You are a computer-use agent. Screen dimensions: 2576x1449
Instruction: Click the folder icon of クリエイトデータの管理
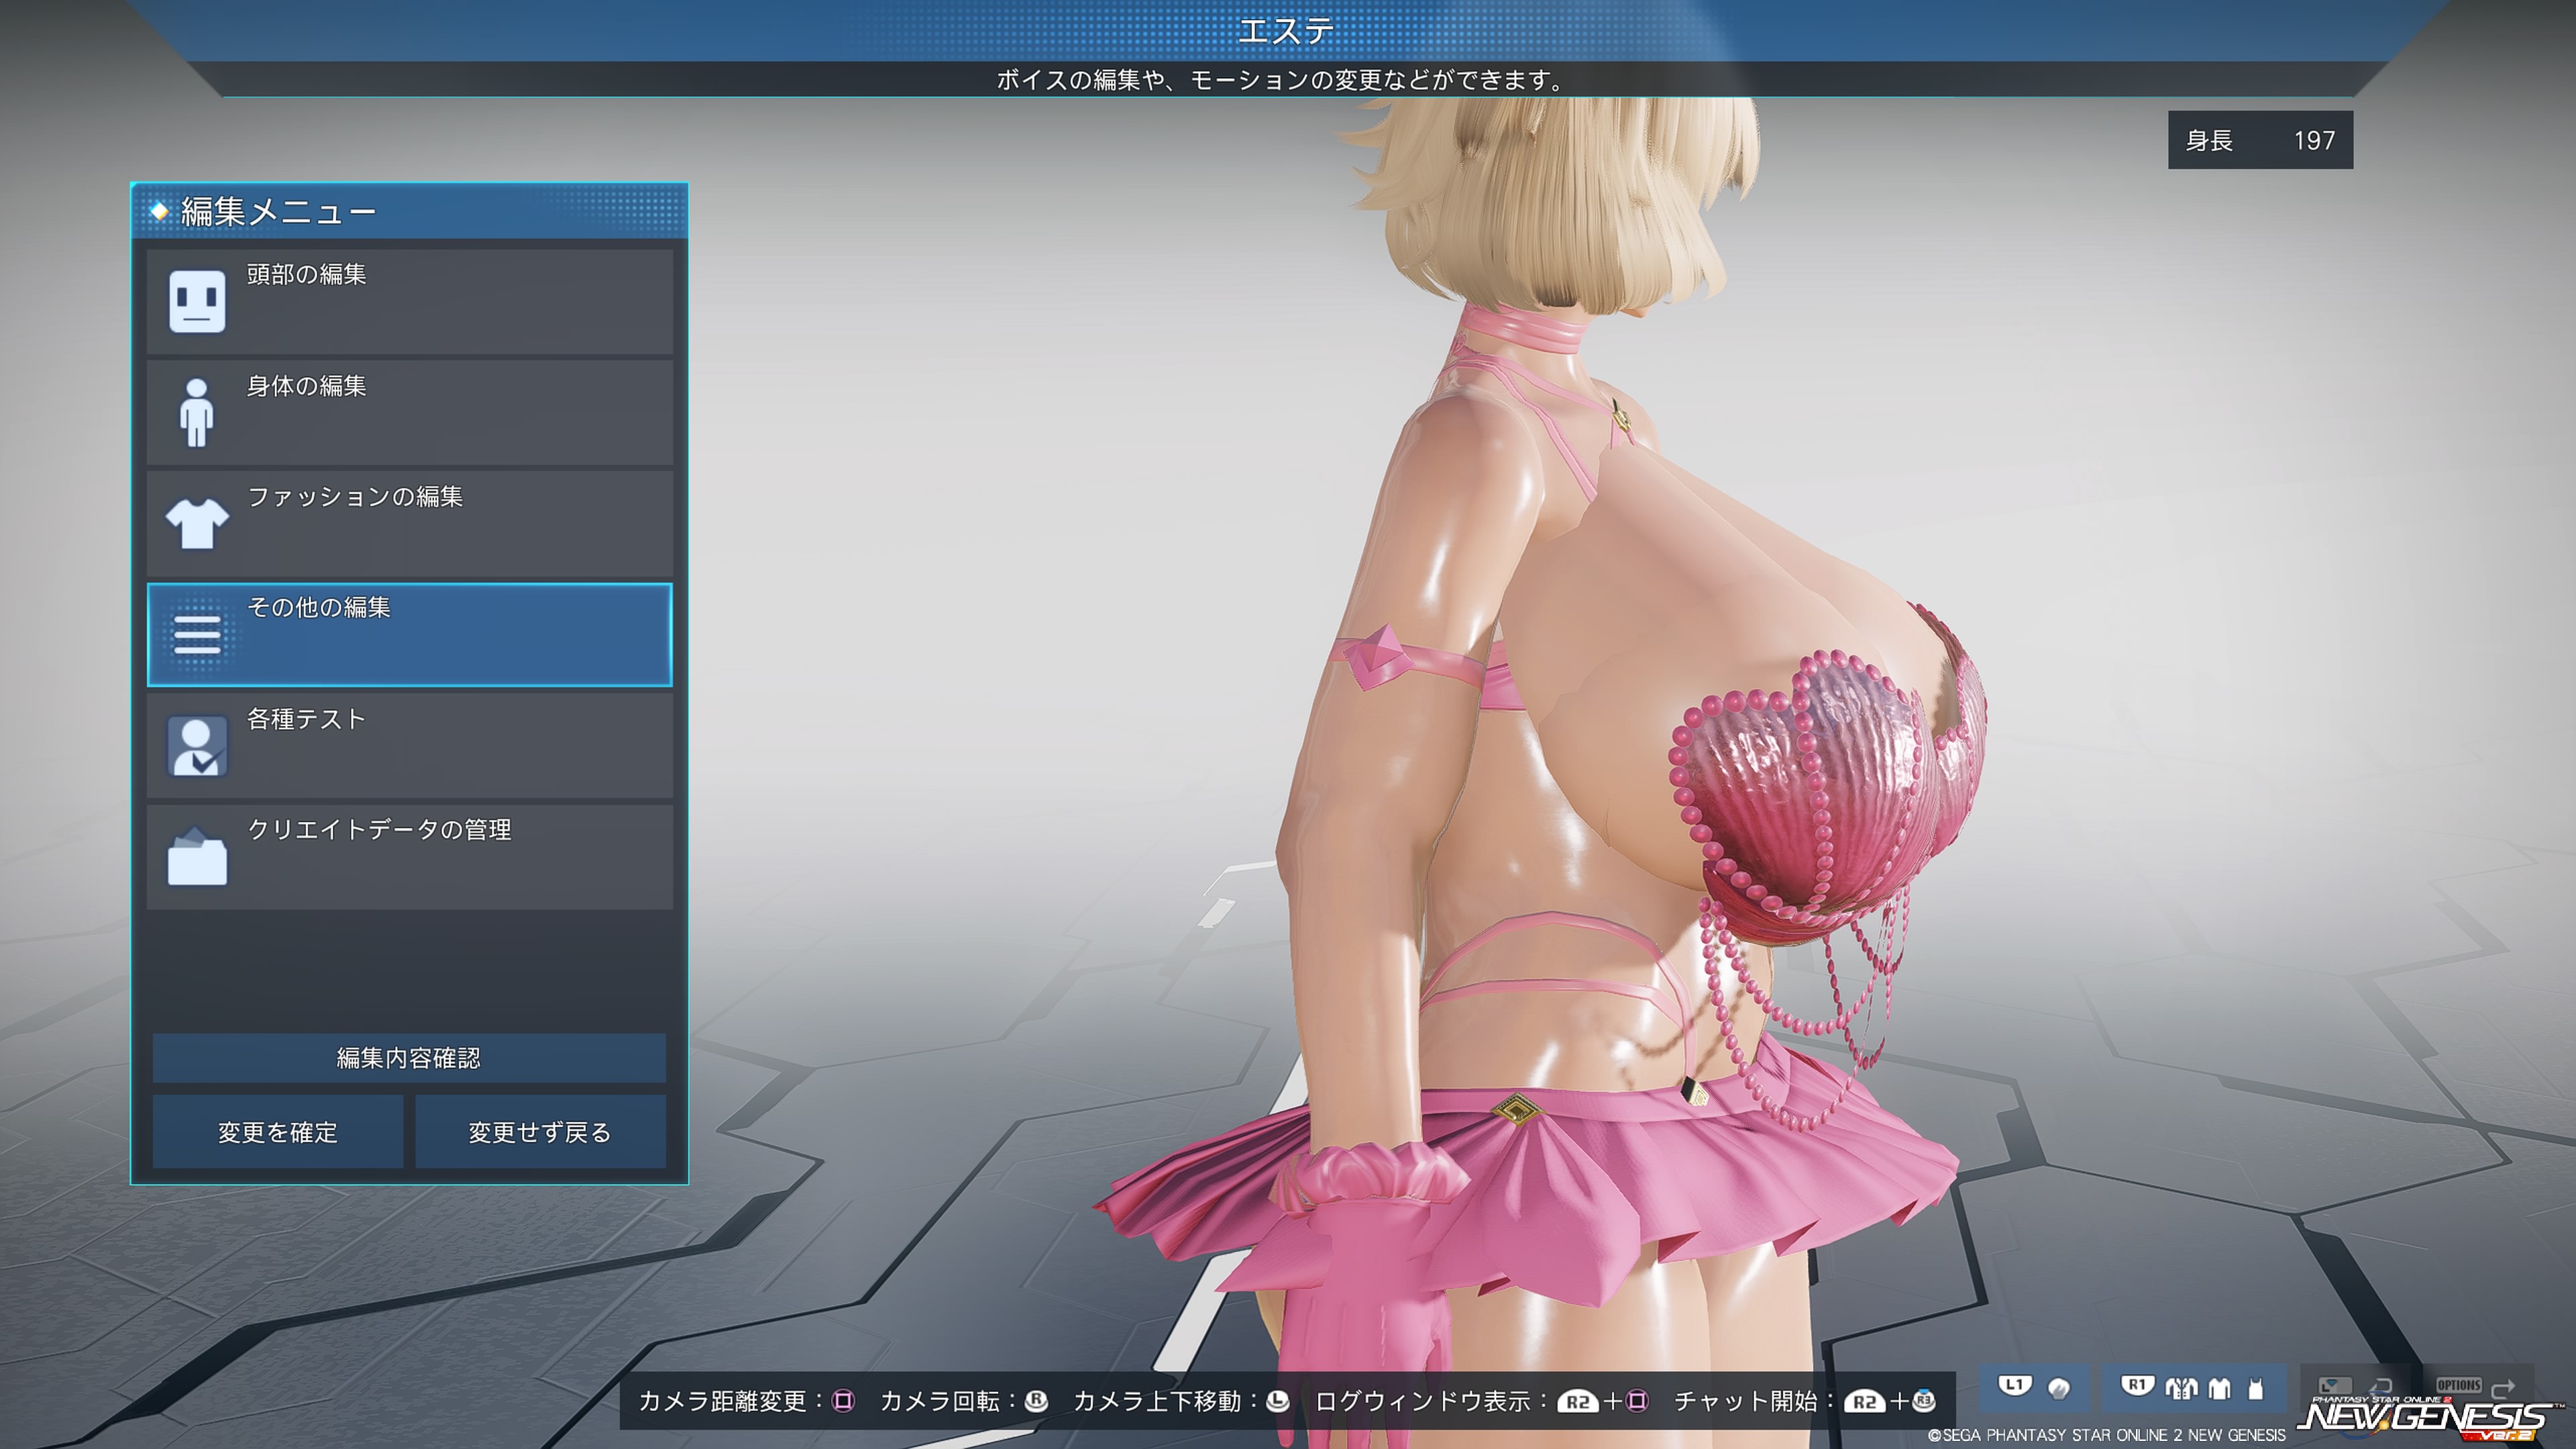197,857
